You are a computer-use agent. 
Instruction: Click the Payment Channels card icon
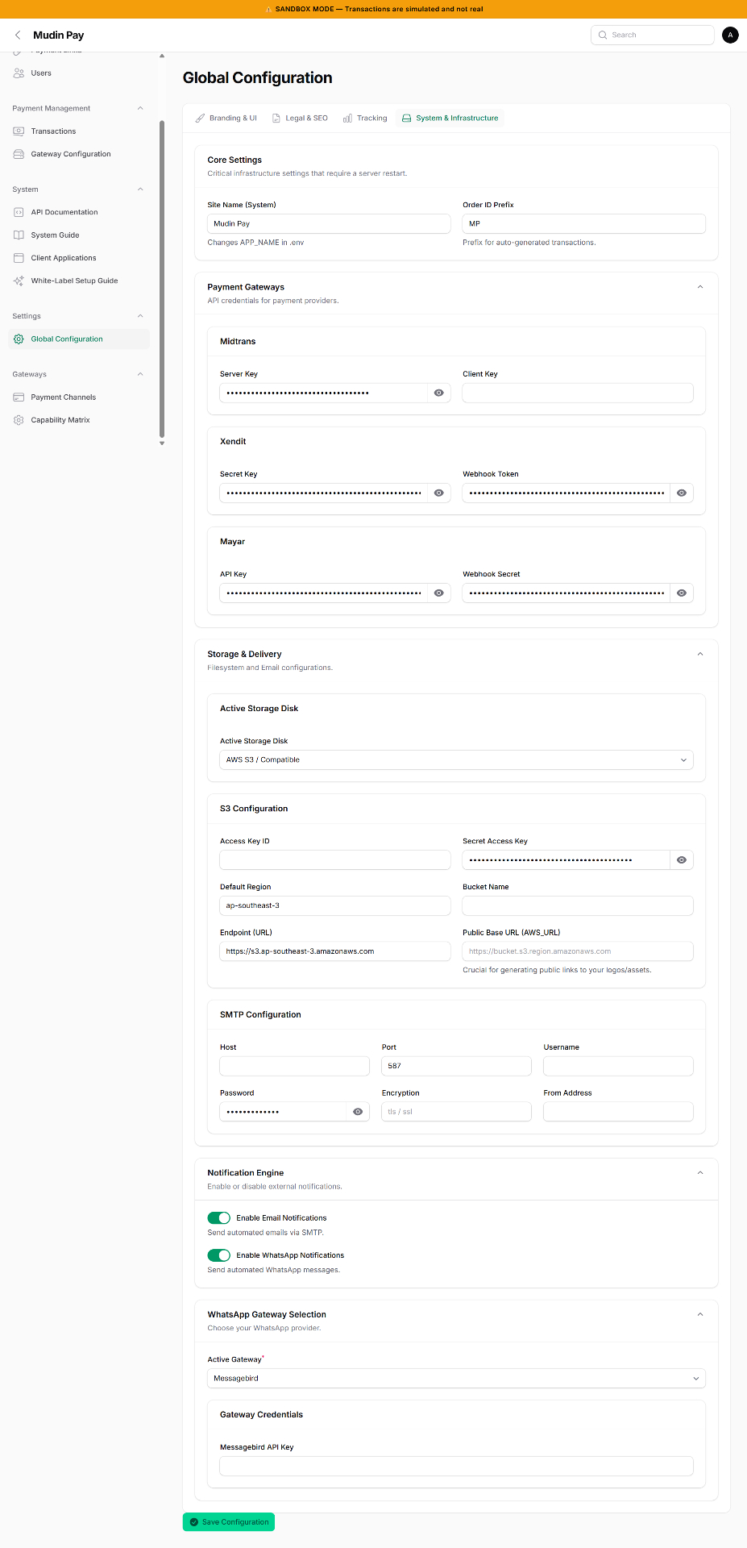19,397
